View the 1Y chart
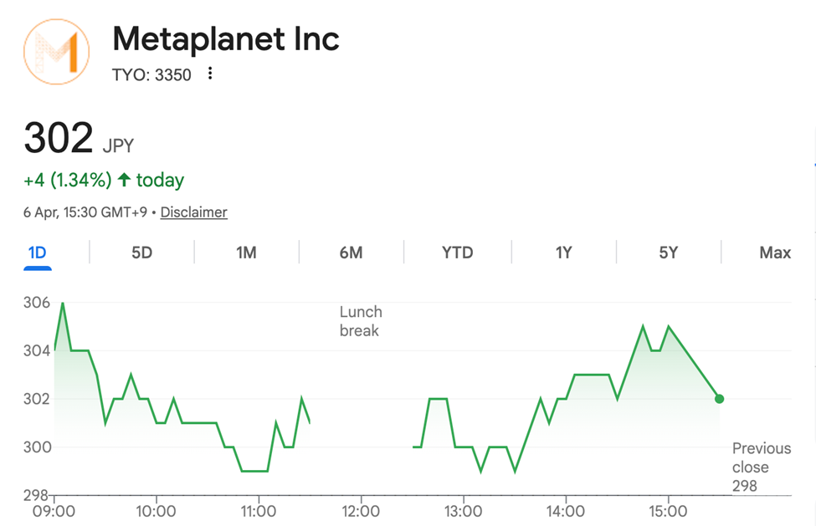The image size is (816, 526). click(x=562, y=252)
